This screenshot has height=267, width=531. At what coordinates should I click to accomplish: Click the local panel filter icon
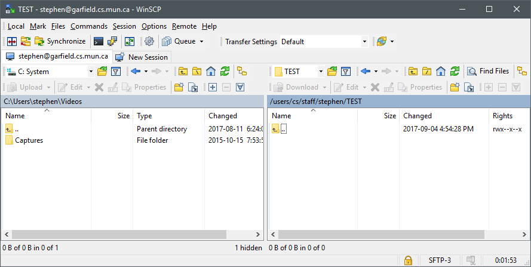116,71
